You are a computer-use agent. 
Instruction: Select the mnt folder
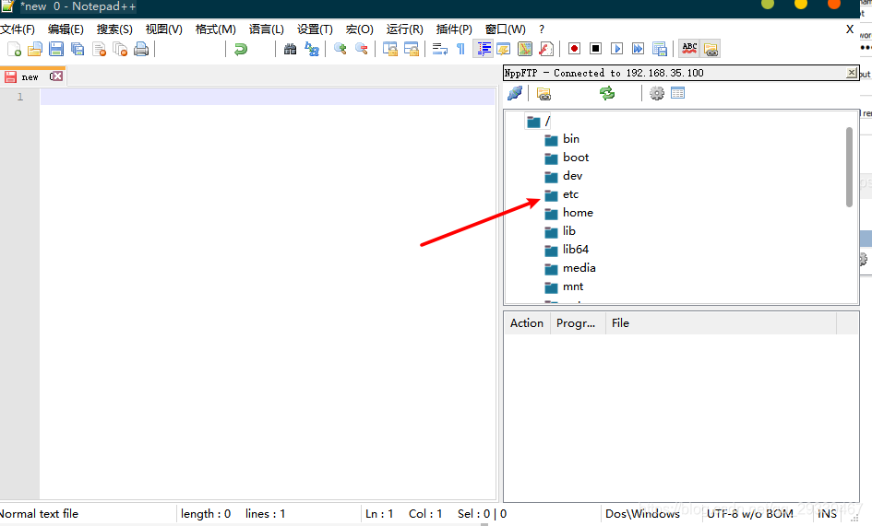point(564,286)
